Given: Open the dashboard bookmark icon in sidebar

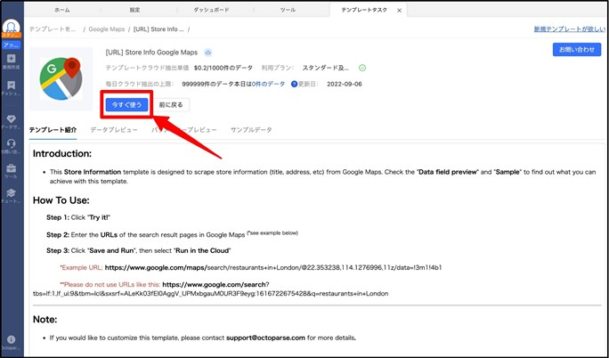Looking at the screenshot, I should (12, 85).
